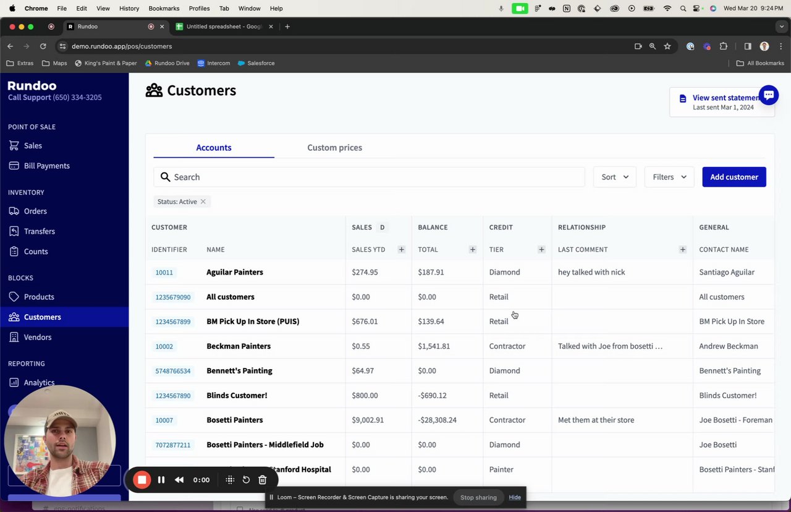Screen dimensions: 791x512
Task: Click the camera icon in address bar
Action: [638, 46]
